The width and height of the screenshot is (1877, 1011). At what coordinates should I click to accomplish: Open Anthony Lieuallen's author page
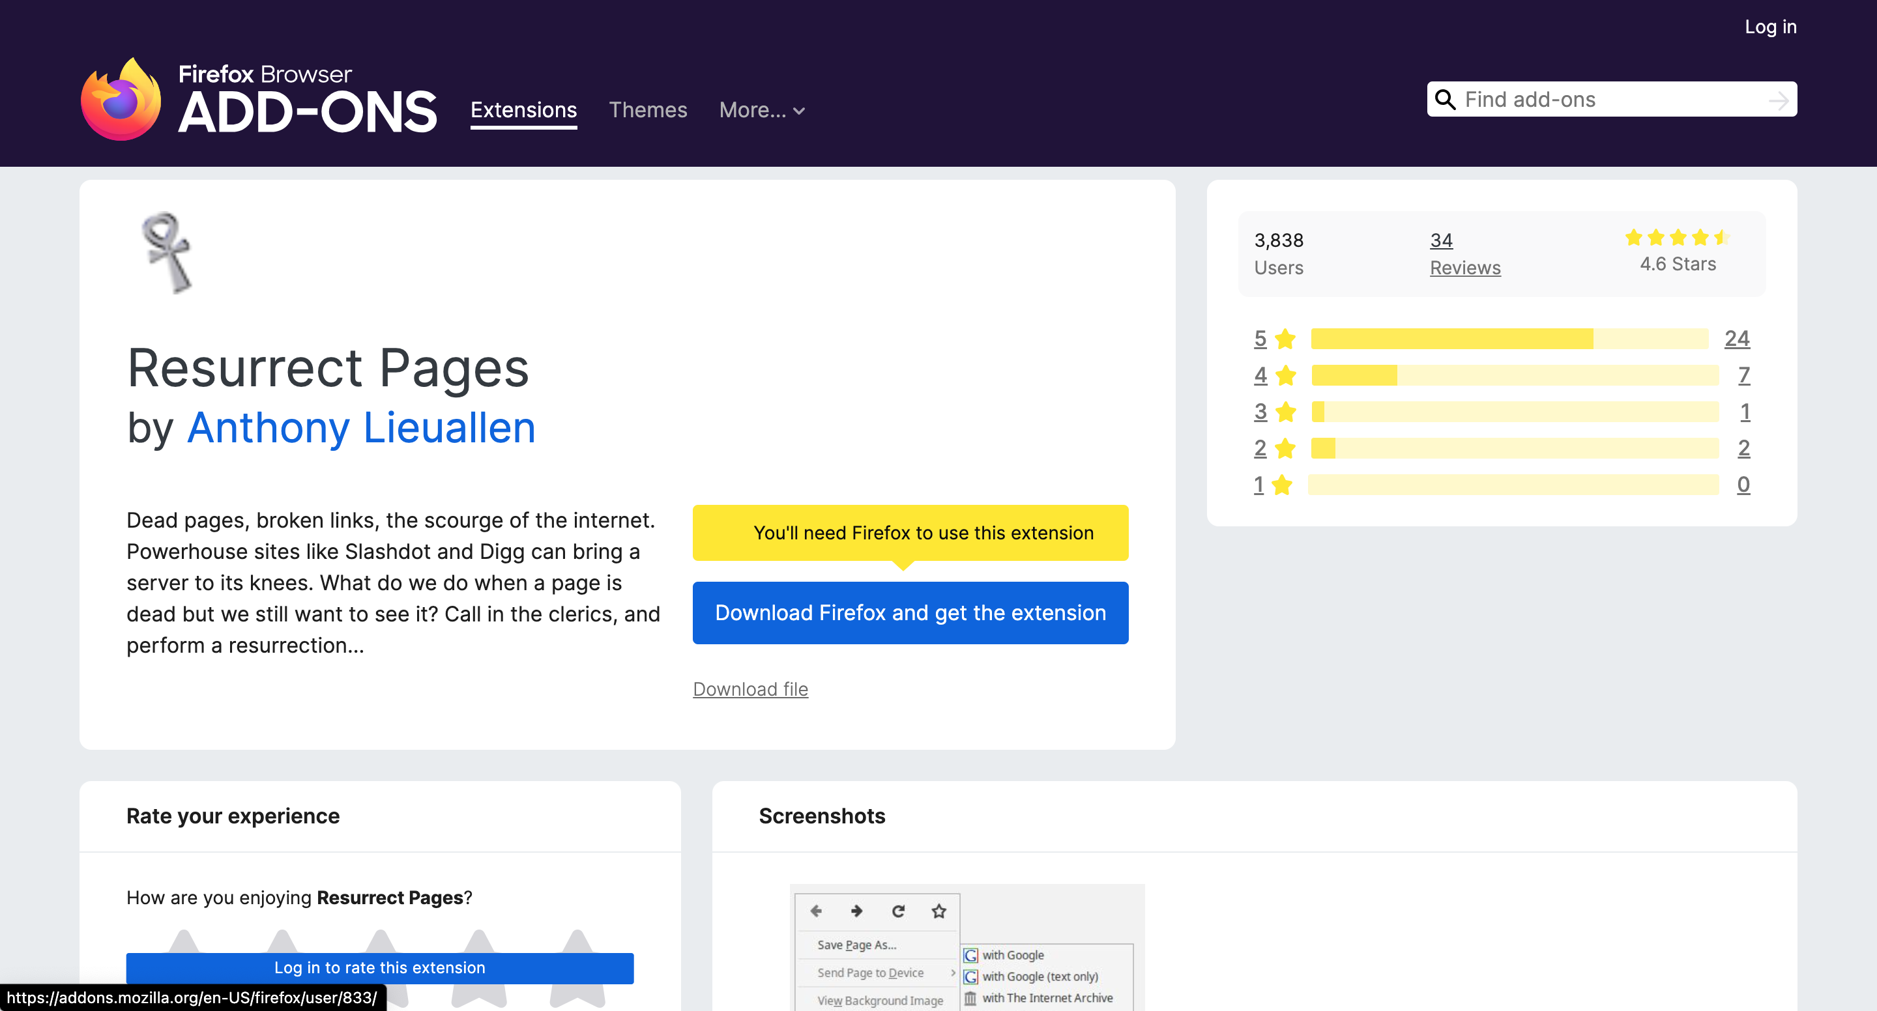pos(362,427)
